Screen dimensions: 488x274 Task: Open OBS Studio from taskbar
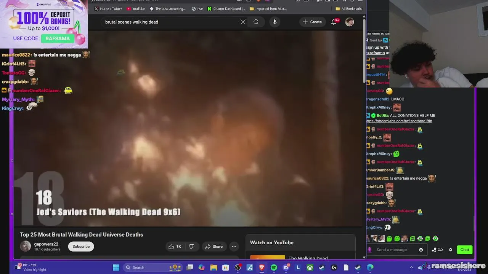click(x=238, y=268)
